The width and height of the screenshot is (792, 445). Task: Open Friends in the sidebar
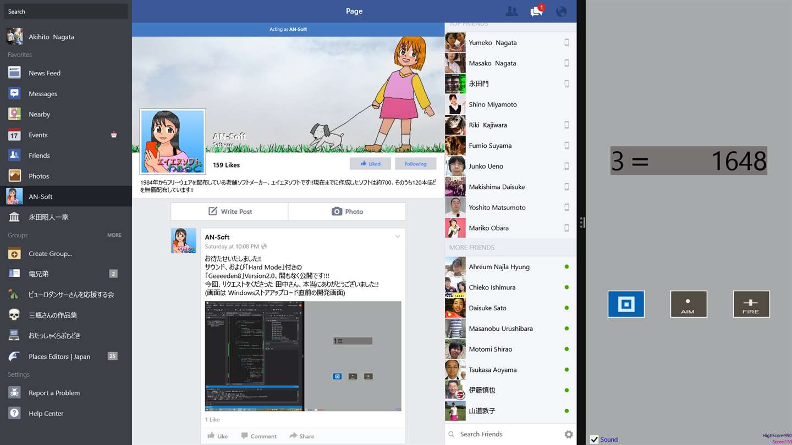click(x=66, y=155)
